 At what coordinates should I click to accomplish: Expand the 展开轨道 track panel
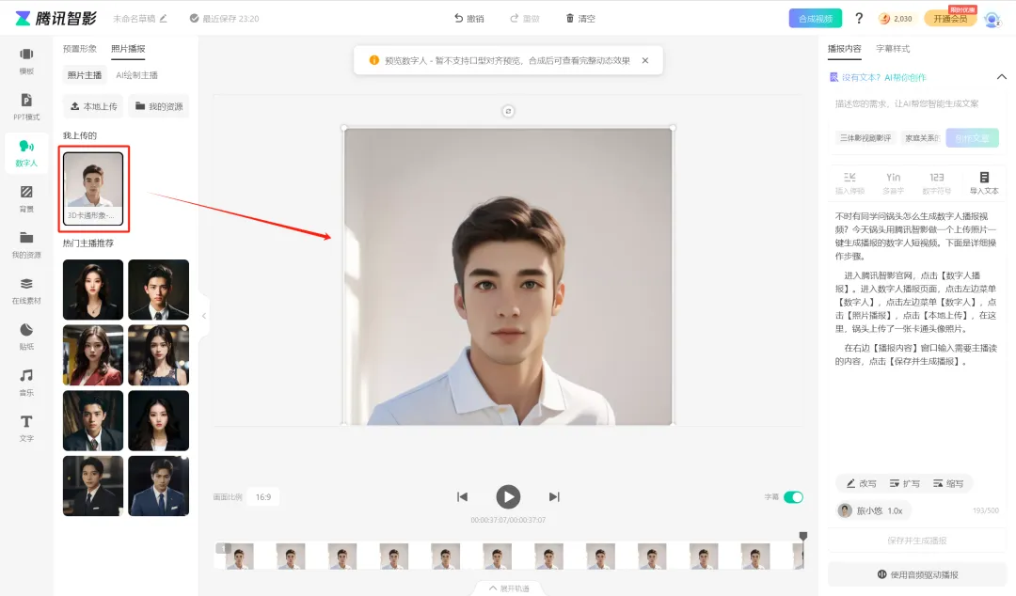[x=509, y=588]
